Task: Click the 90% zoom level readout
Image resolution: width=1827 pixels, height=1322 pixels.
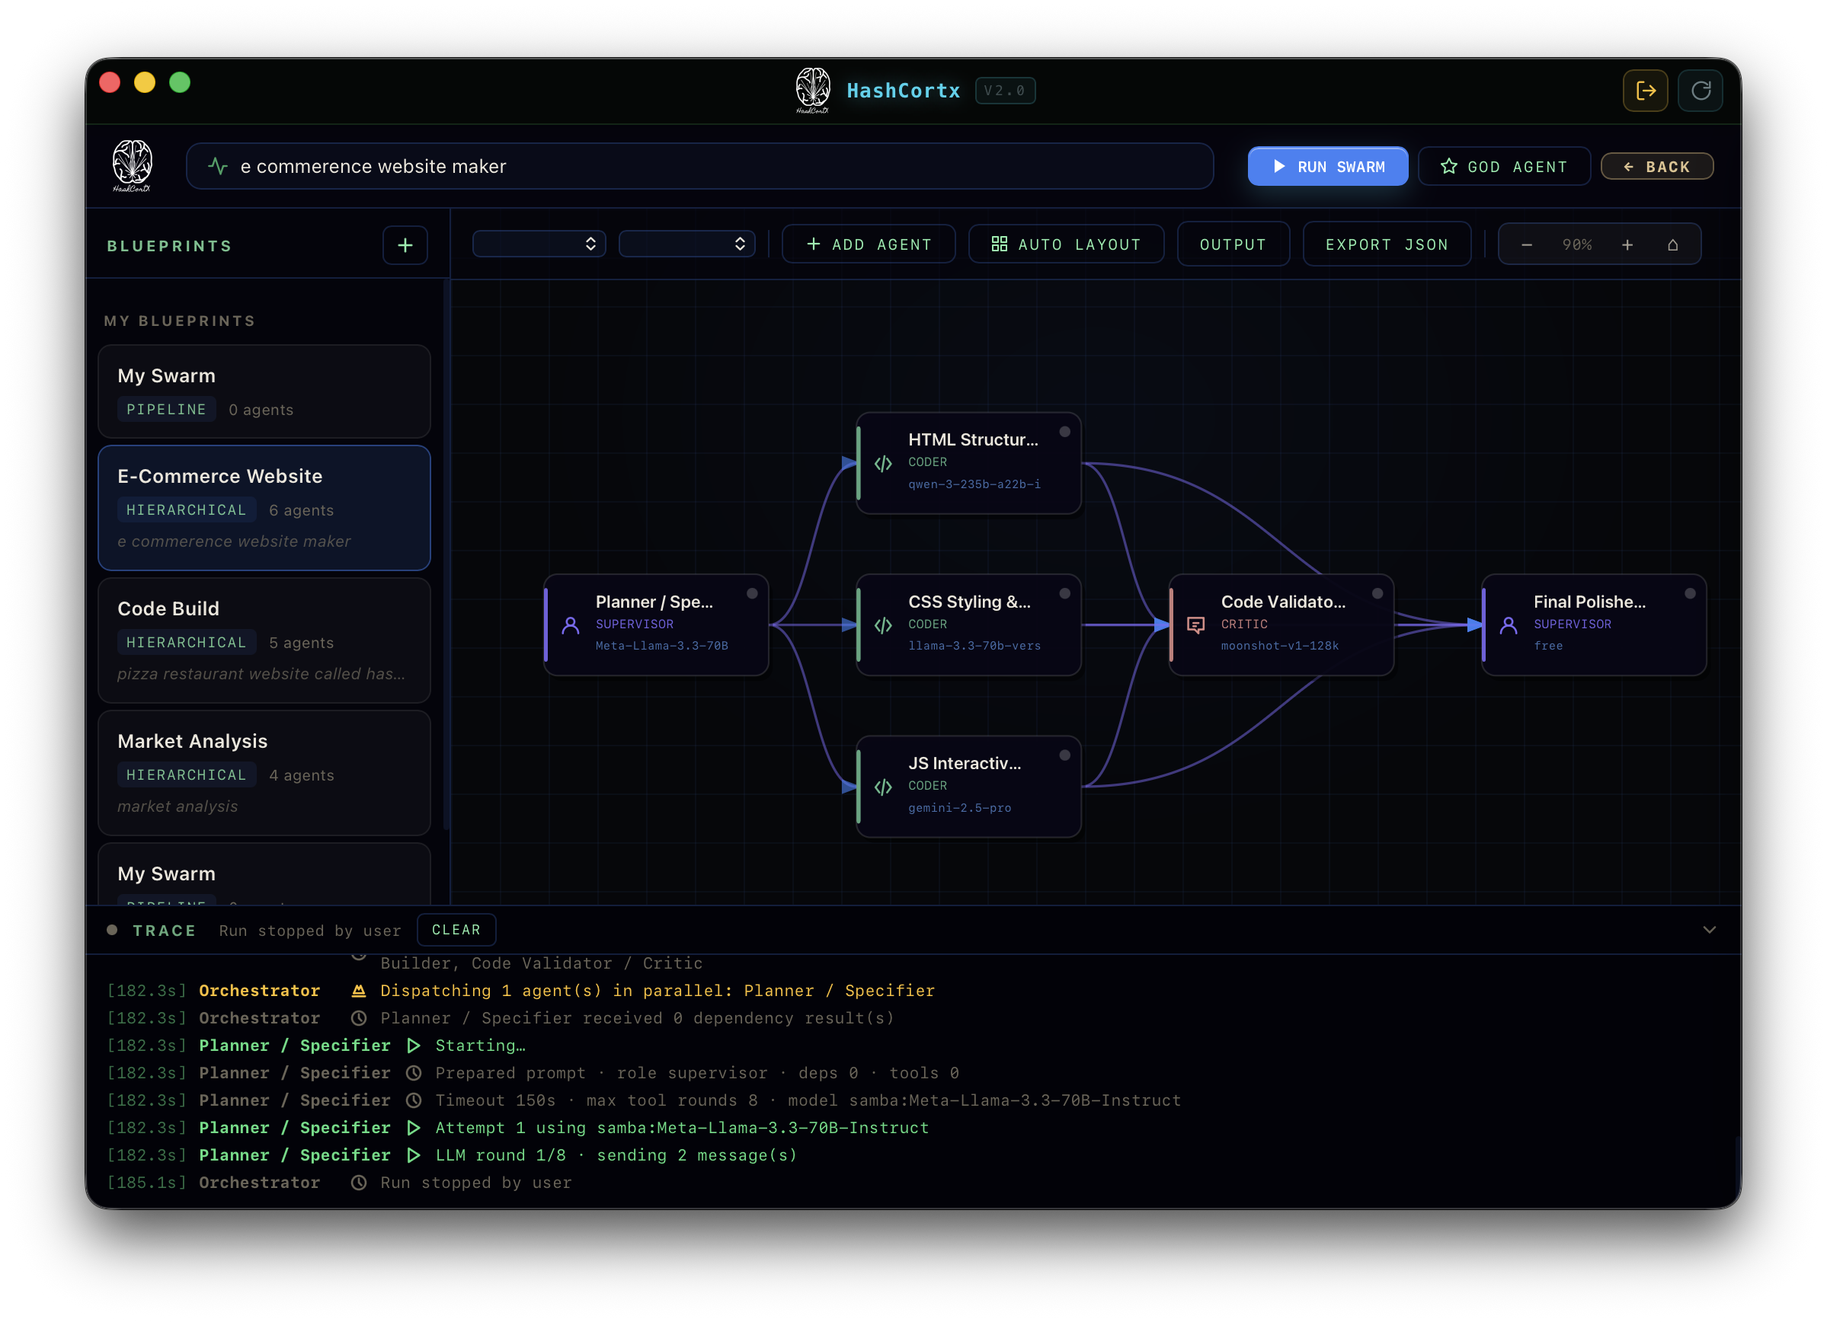Action: click(1576, 244)
